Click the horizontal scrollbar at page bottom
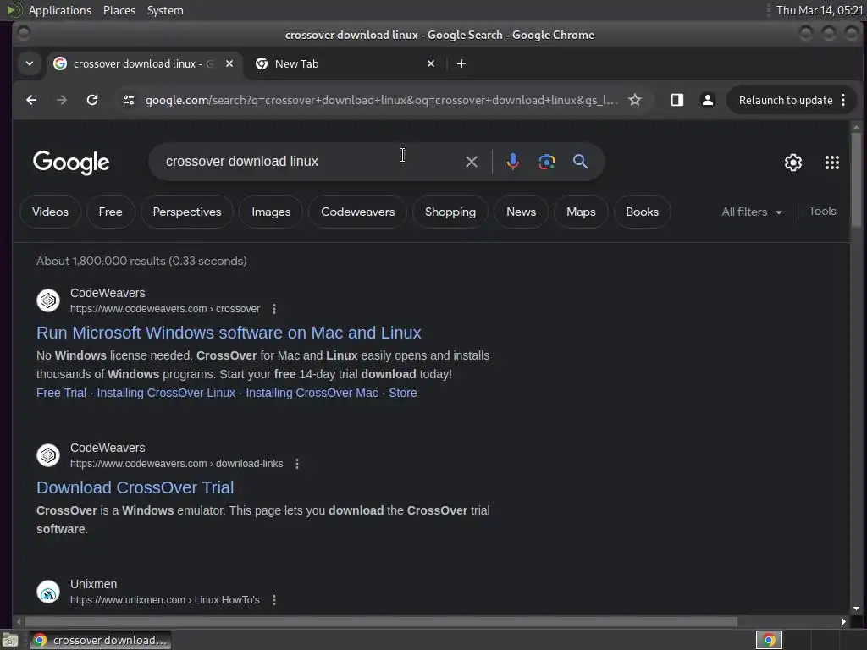The image size is (867, 650). (382, 622)
